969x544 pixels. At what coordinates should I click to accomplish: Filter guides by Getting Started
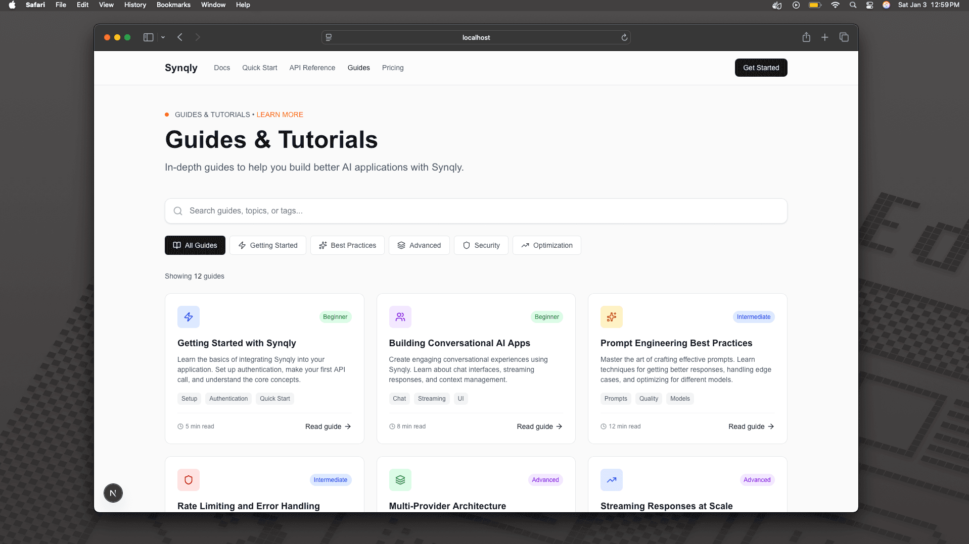[268, 245]
